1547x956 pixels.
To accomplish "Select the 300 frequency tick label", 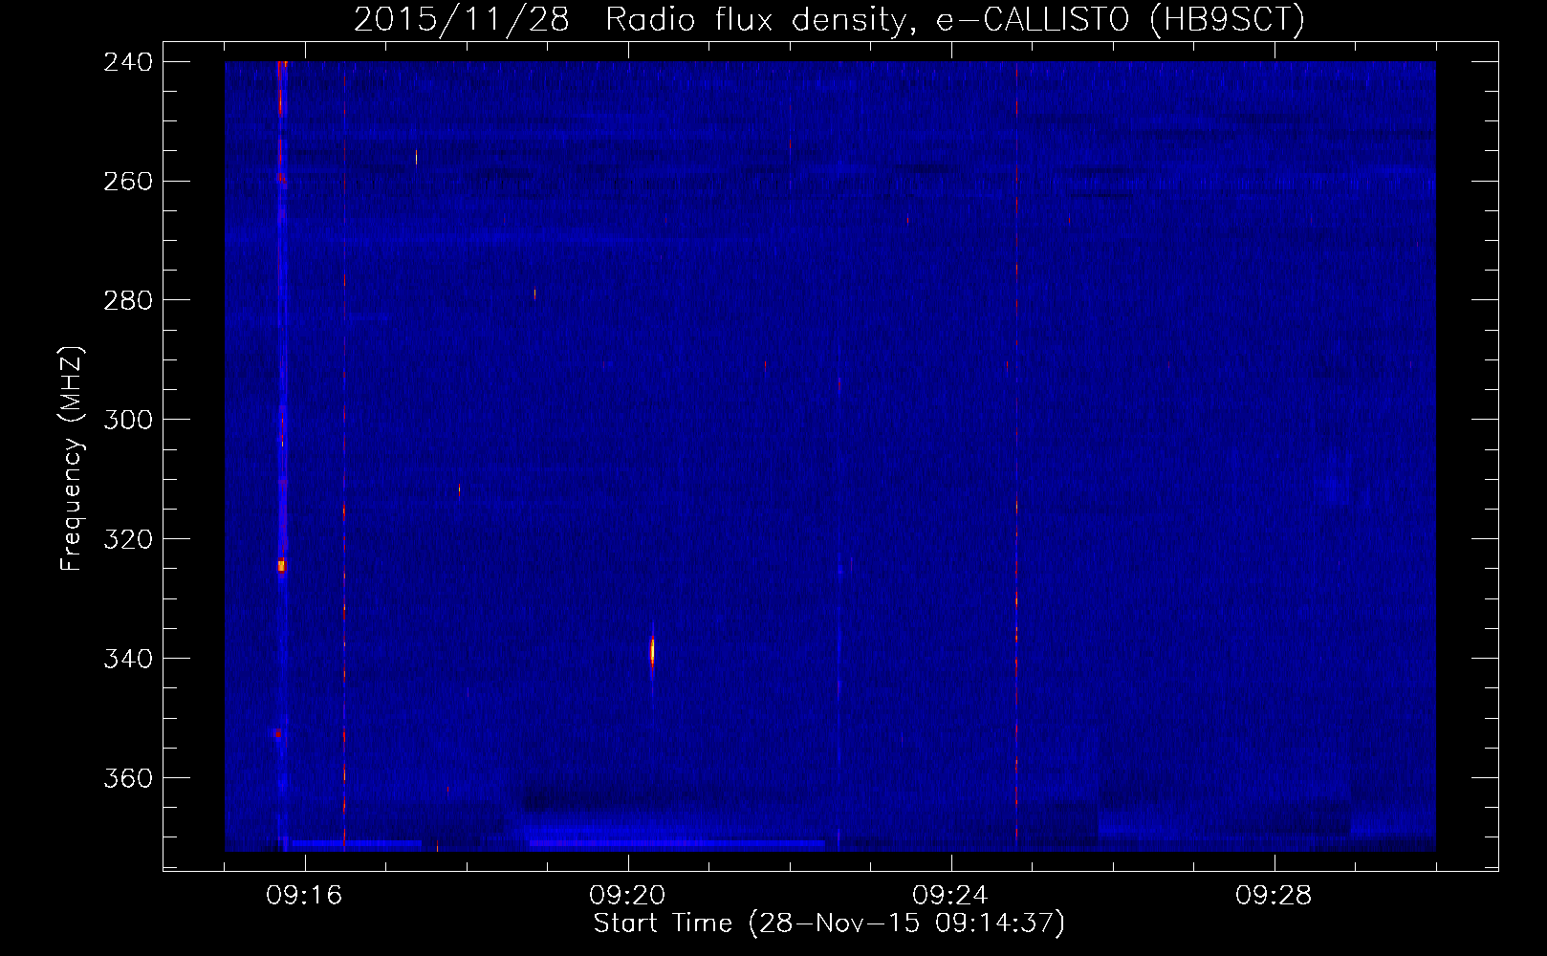I will 128,421.
